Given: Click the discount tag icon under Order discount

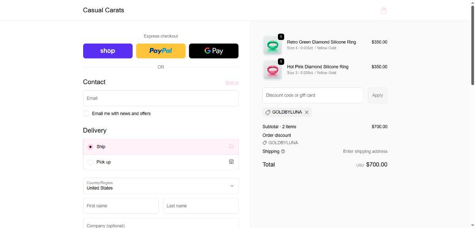Looking at the screenshot, I should pyautogui.click(x=265, y=143).
